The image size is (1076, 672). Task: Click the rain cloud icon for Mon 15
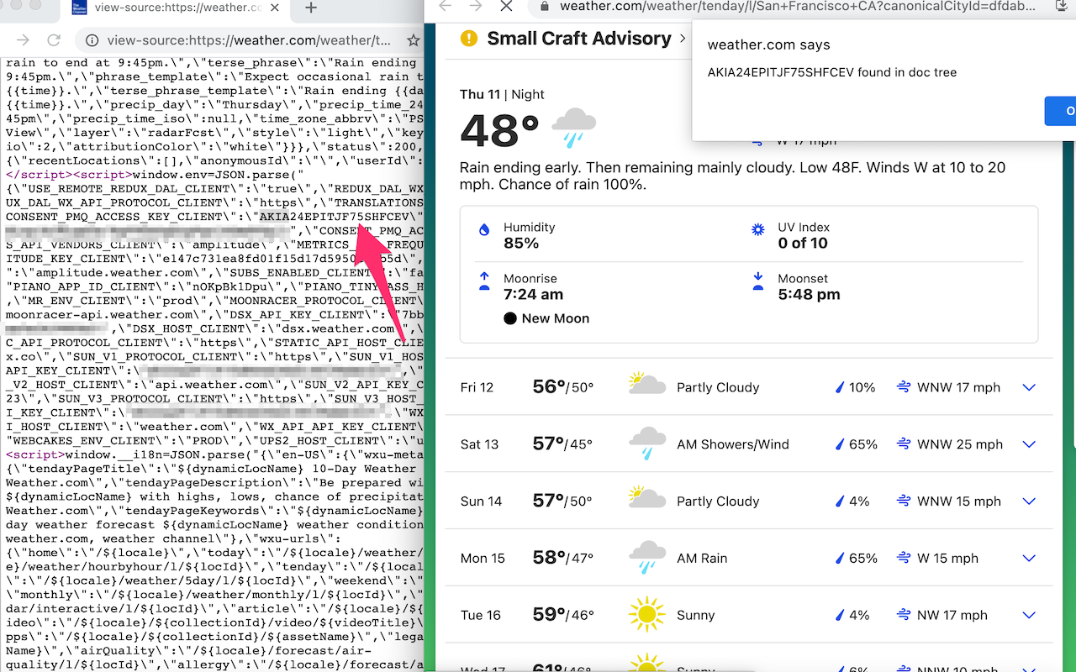pos(646,557)
